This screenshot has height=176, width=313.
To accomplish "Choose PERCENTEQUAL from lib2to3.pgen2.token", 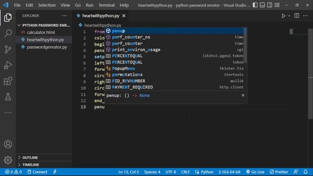I will [x=175, y=56].
